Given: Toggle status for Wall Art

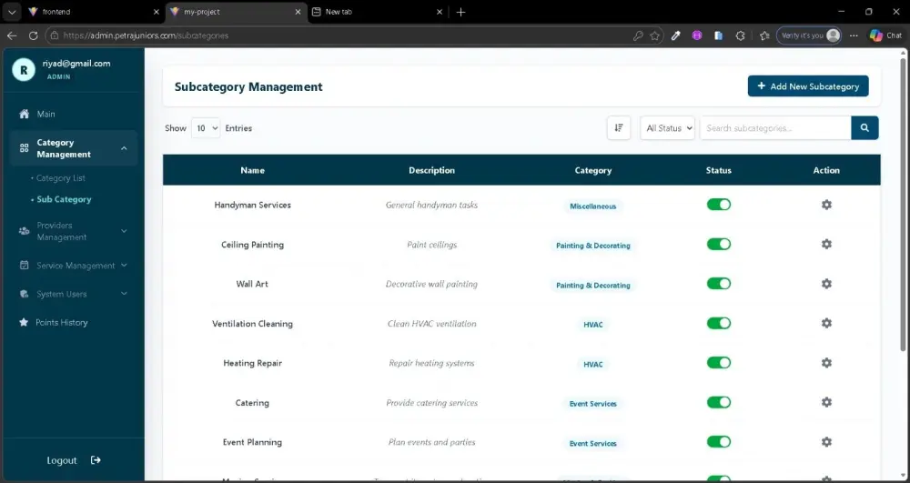Looking at the screenshot, I should click(x=719, y=284).
